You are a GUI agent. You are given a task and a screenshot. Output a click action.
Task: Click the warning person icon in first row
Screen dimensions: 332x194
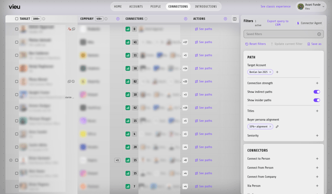tap(69, 29)
